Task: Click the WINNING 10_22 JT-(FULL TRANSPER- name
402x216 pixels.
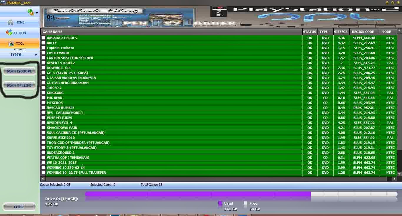Action: pyautogui.click(x=77, y=173)
